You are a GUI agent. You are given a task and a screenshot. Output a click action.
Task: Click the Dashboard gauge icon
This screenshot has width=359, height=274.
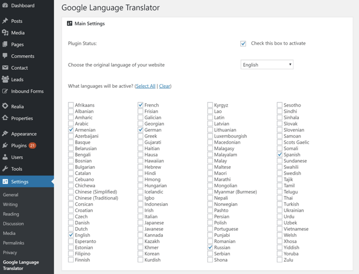(5, 6)
